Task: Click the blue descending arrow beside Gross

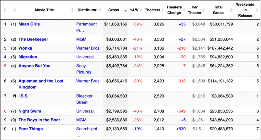Action: pos(125,11)
